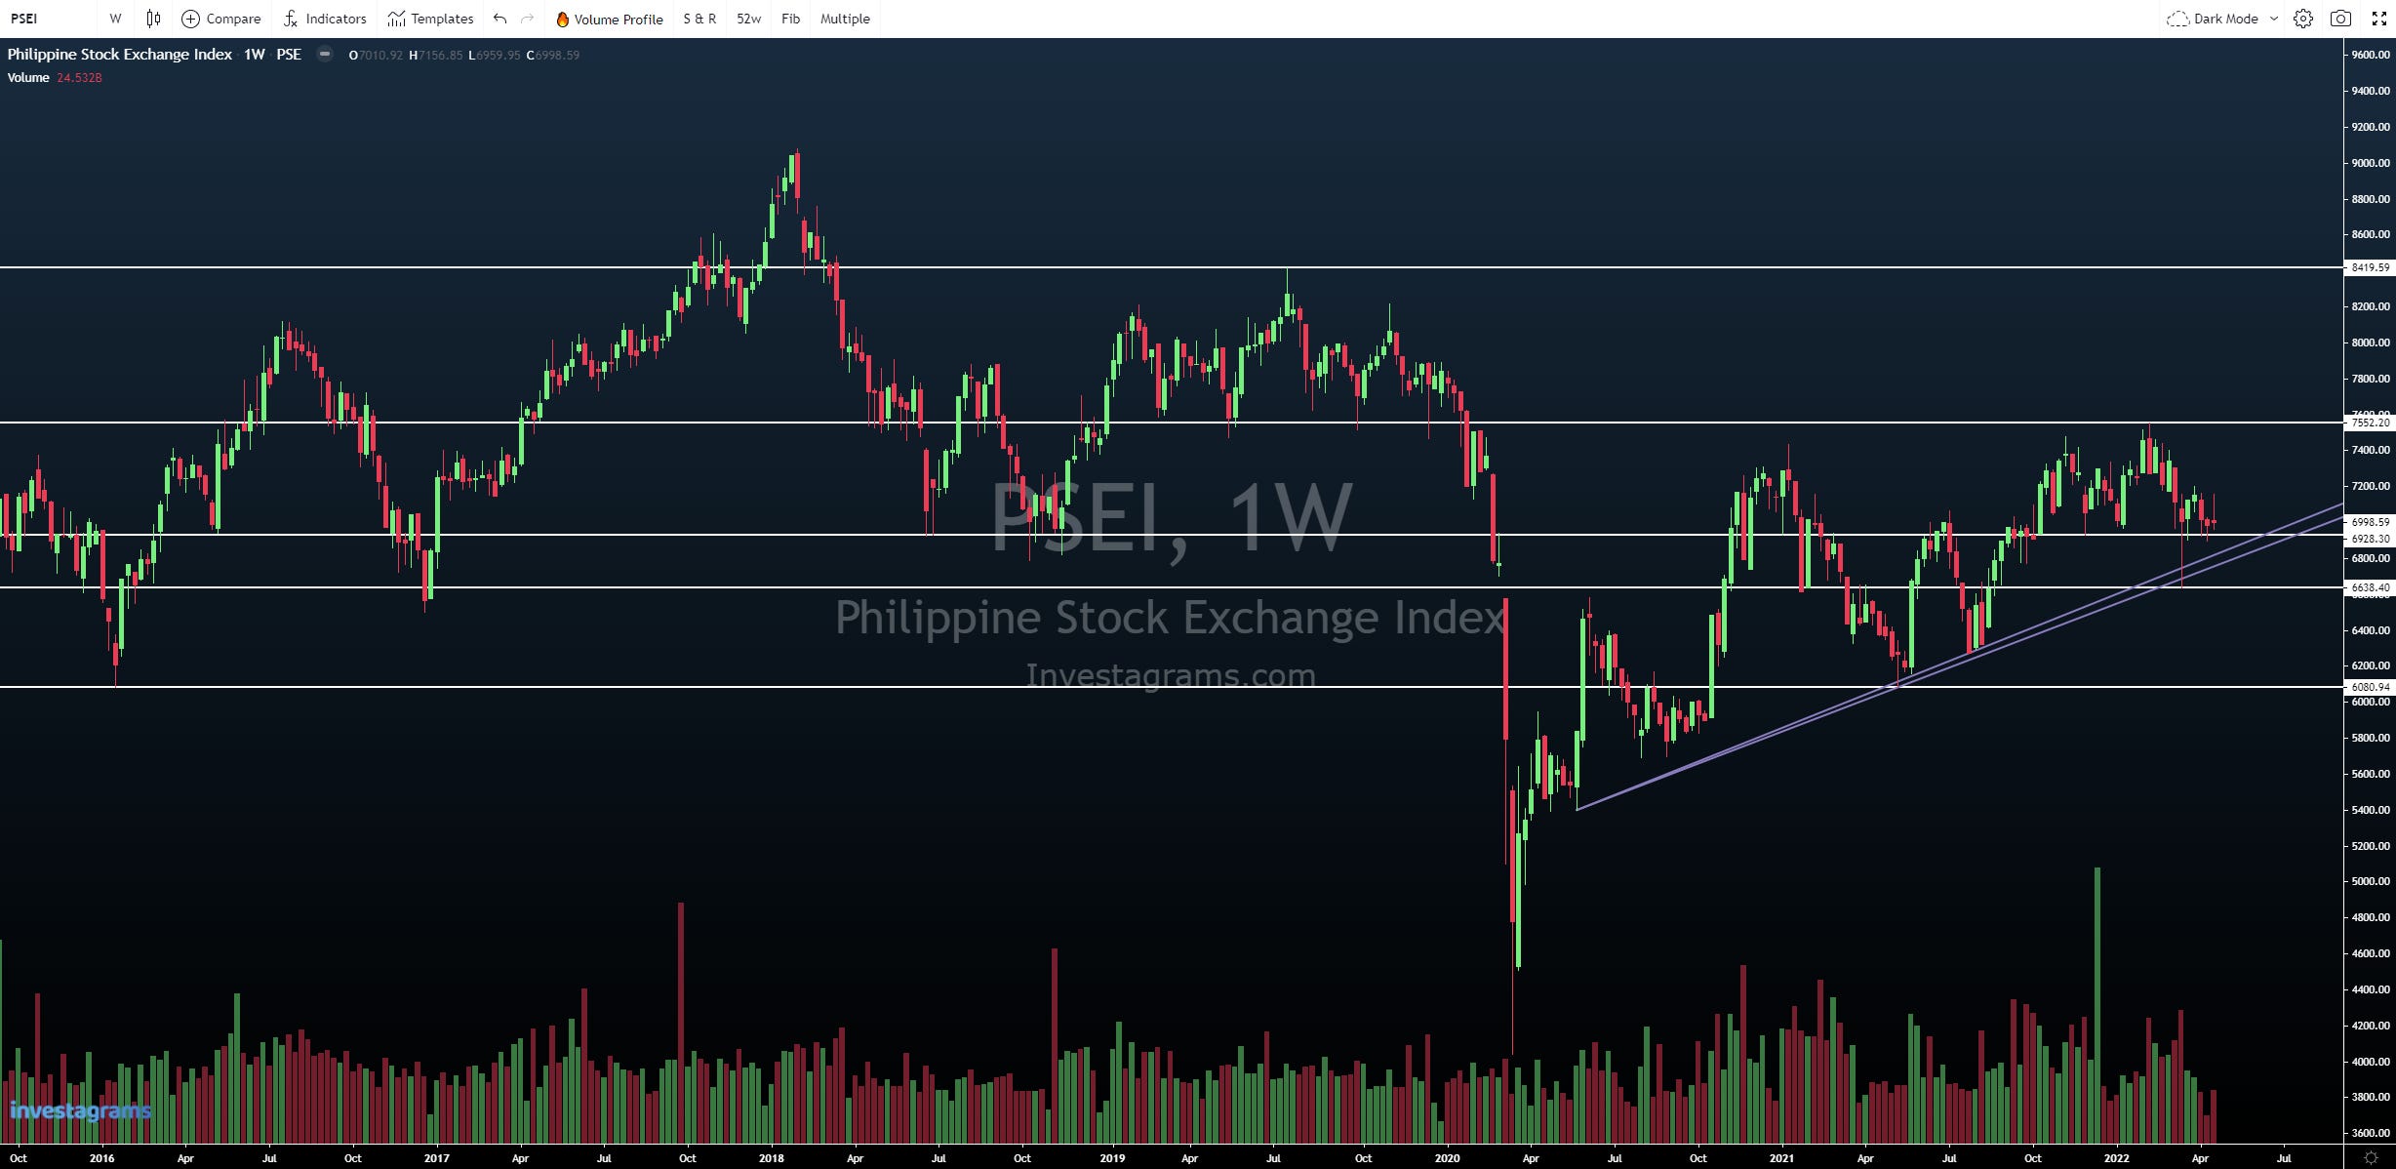Open the Investagrams.com link

click(1168, 674)
